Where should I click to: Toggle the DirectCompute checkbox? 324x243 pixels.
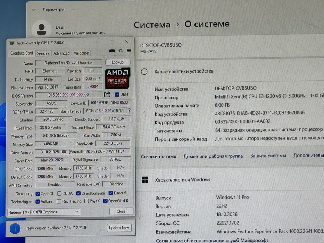tap(78, 193)
